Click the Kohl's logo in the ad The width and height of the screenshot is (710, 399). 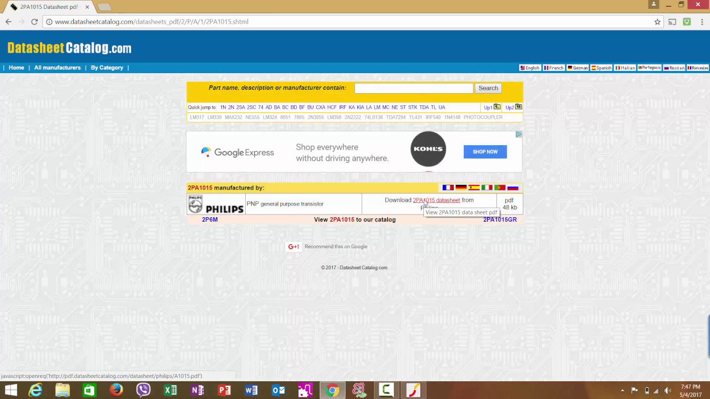(428, 149)
